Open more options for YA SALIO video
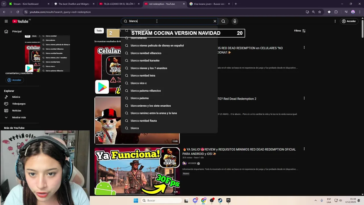This screenshot has height=205, width=364. click(x=304, y=149)
